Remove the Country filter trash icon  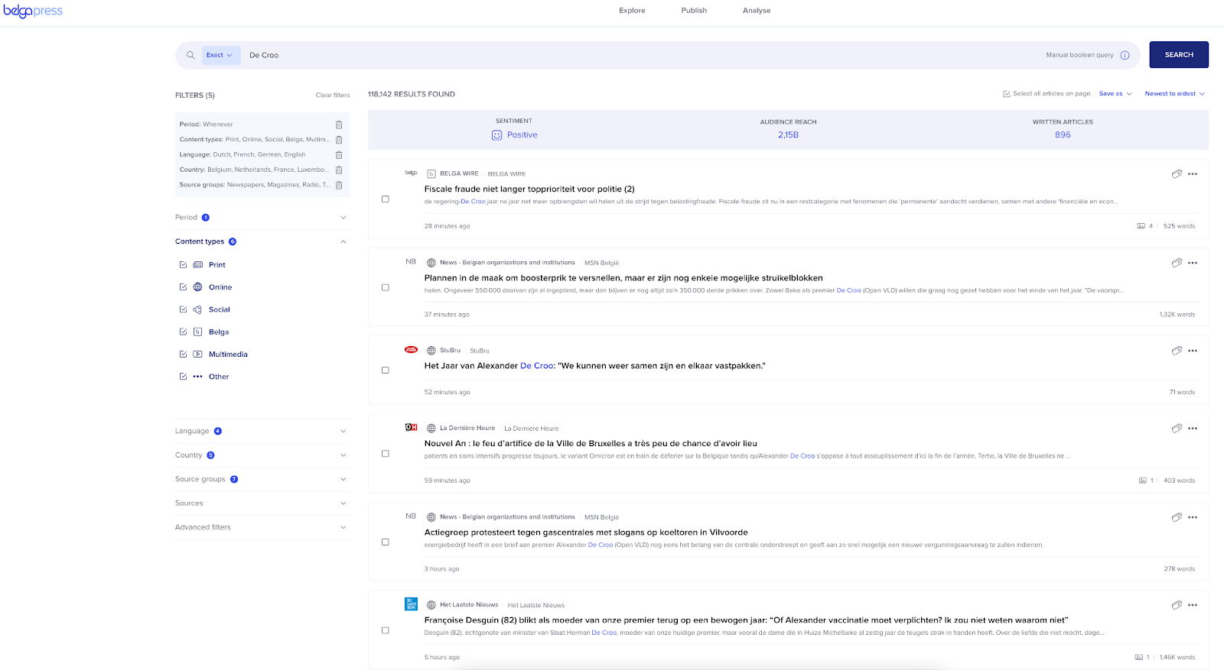[x=339, y=170]
